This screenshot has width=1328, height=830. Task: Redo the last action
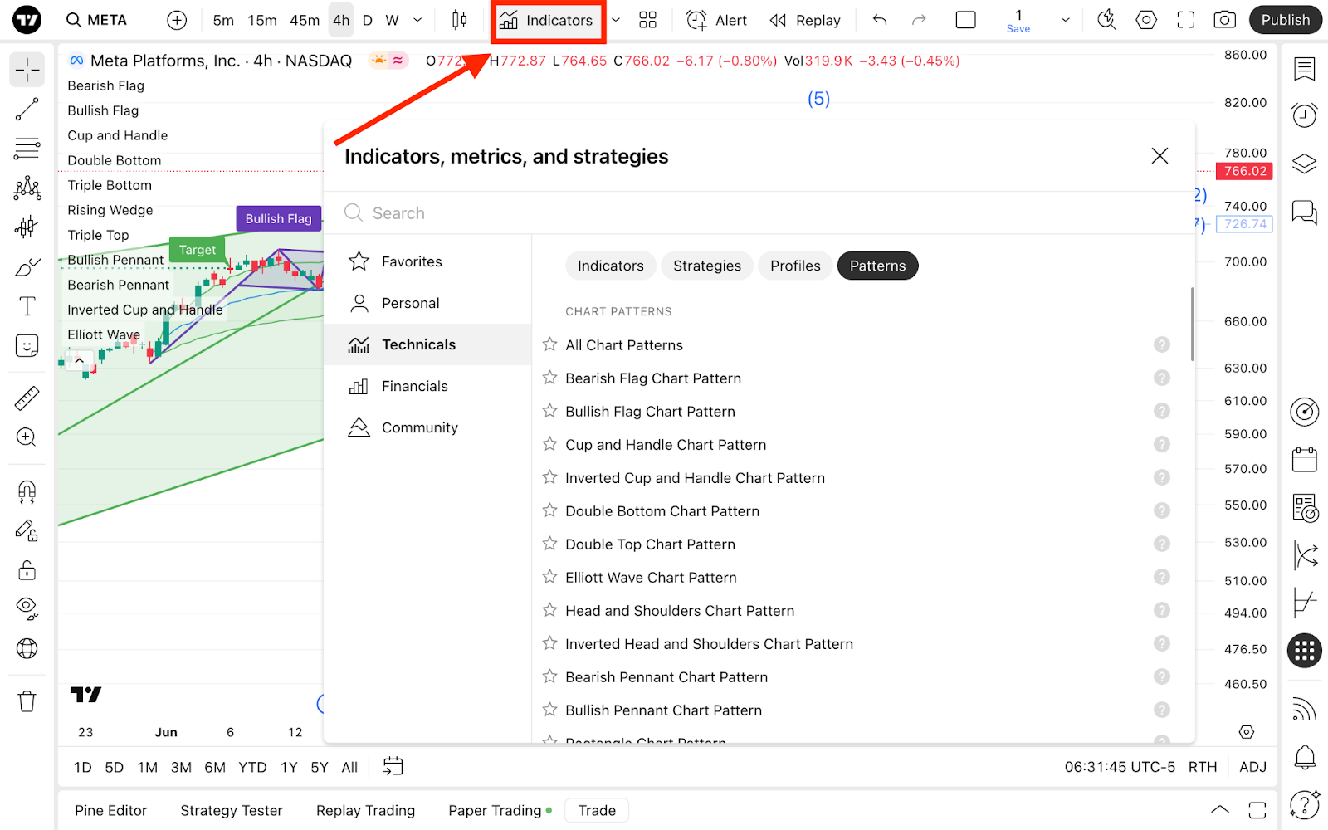919,20
